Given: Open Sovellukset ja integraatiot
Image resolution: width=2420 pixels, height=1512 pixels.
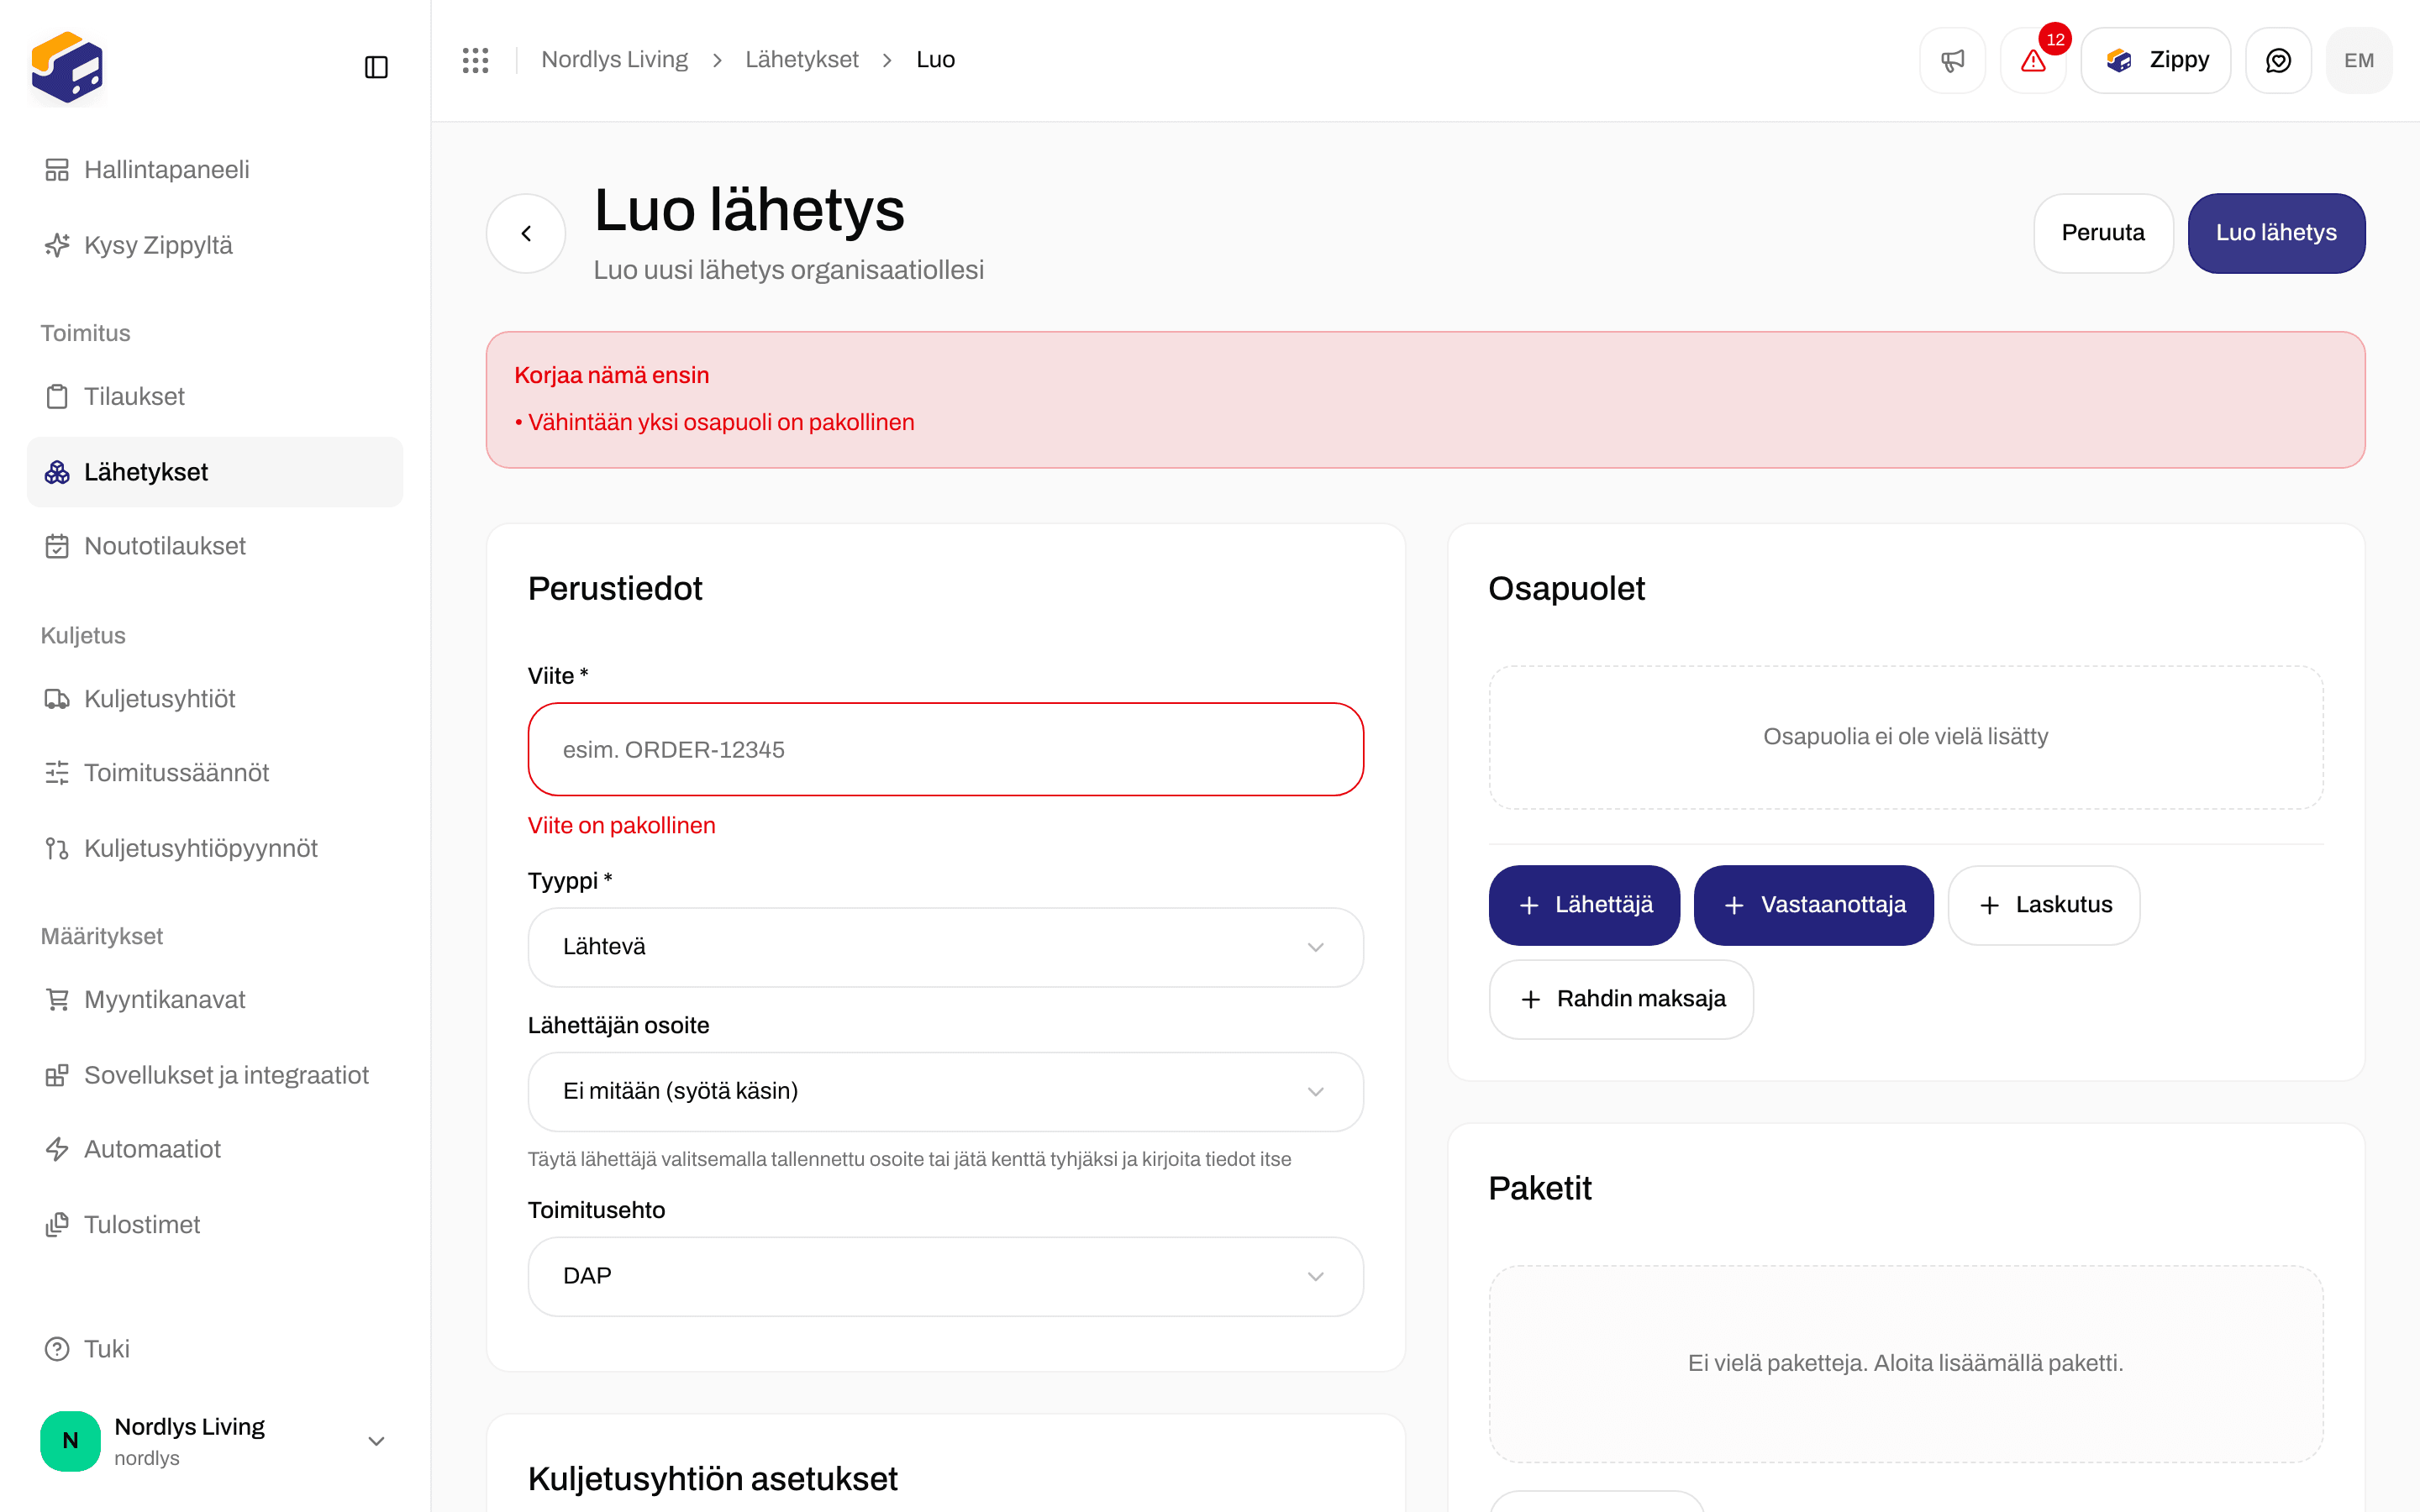Looking at the screenshot, I should pos(215,1075).
